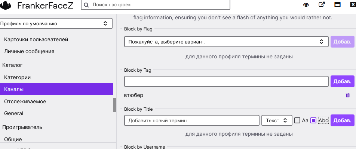Open the Отслеживаемое sidebar section

(x=25, y=101)
